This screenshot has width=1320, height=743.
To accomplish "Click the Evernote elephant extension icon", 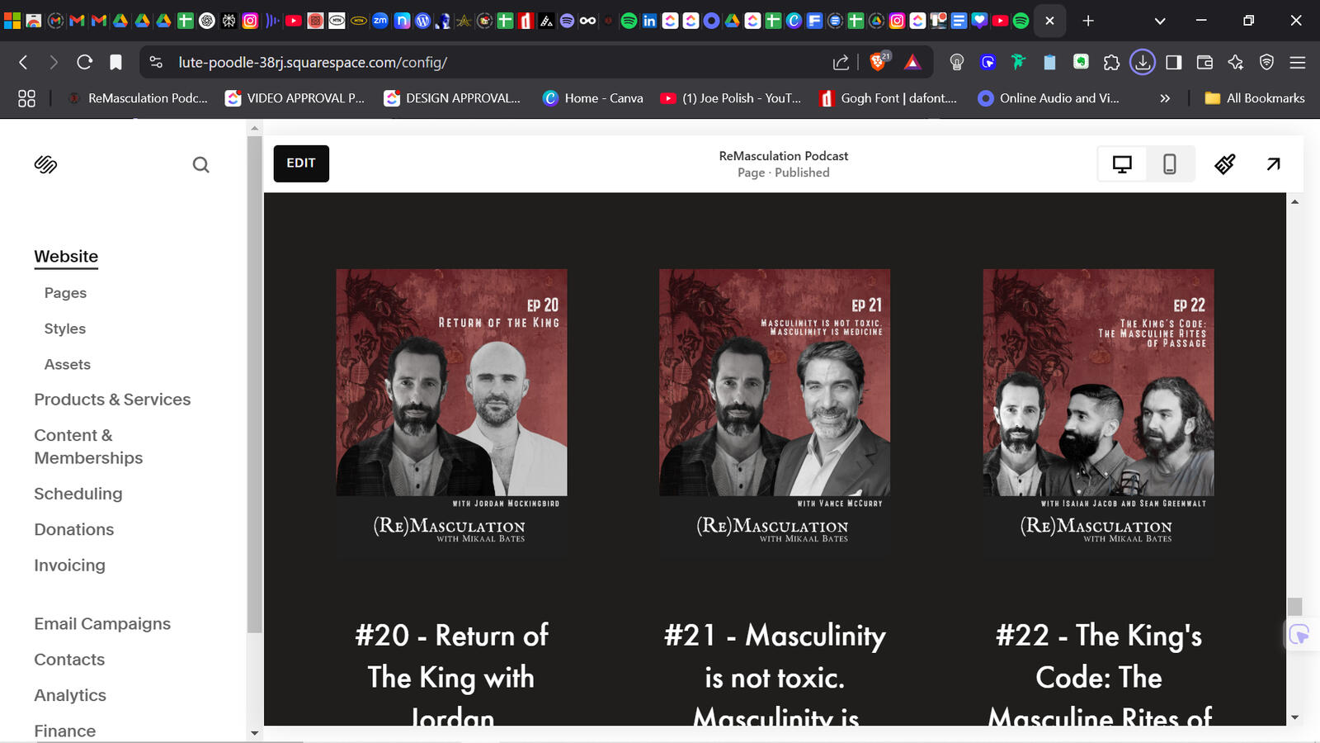I will [1081, 62].
